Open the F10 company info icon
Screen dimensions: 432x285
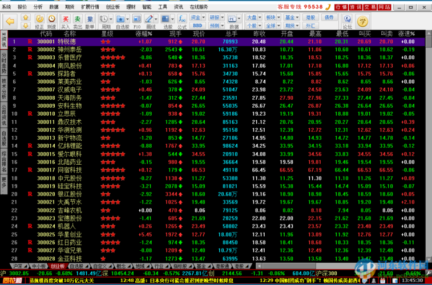click(x=137, y=19)
